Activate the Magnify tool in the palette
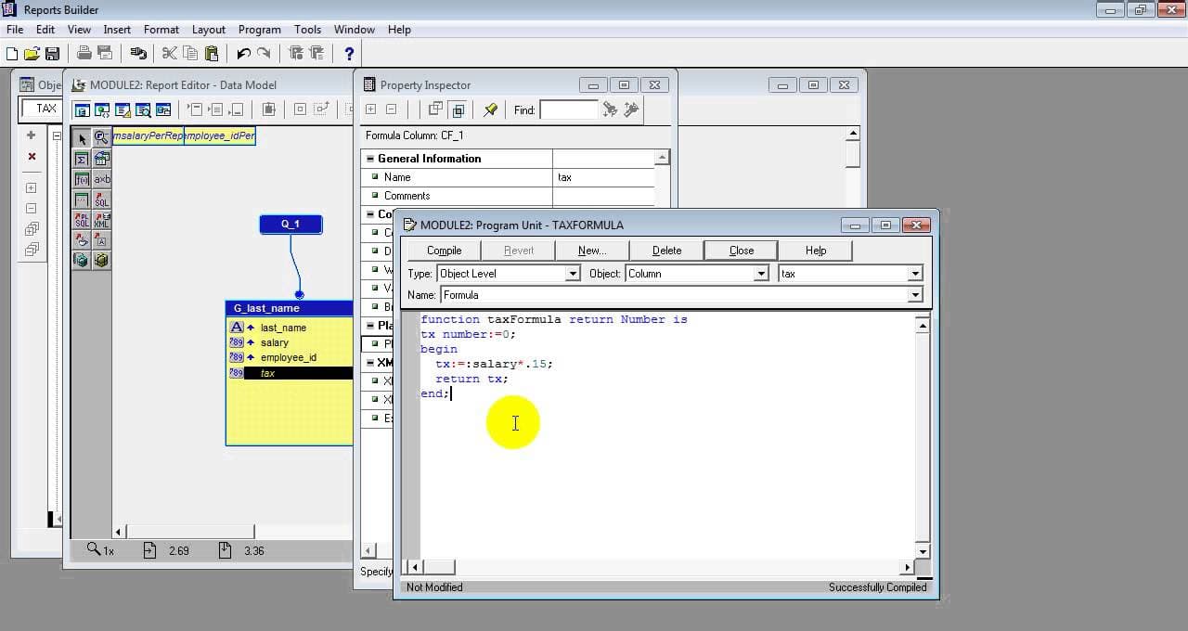This screenshot has height=631, width=1188. click(101, 138)
